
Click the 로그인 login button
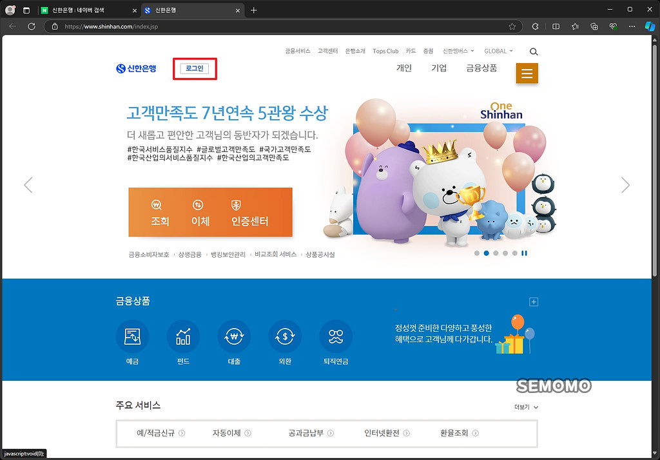pos(195,68)
